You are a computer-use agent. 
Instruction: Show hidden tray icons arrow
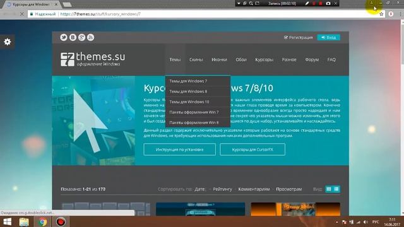337,222
